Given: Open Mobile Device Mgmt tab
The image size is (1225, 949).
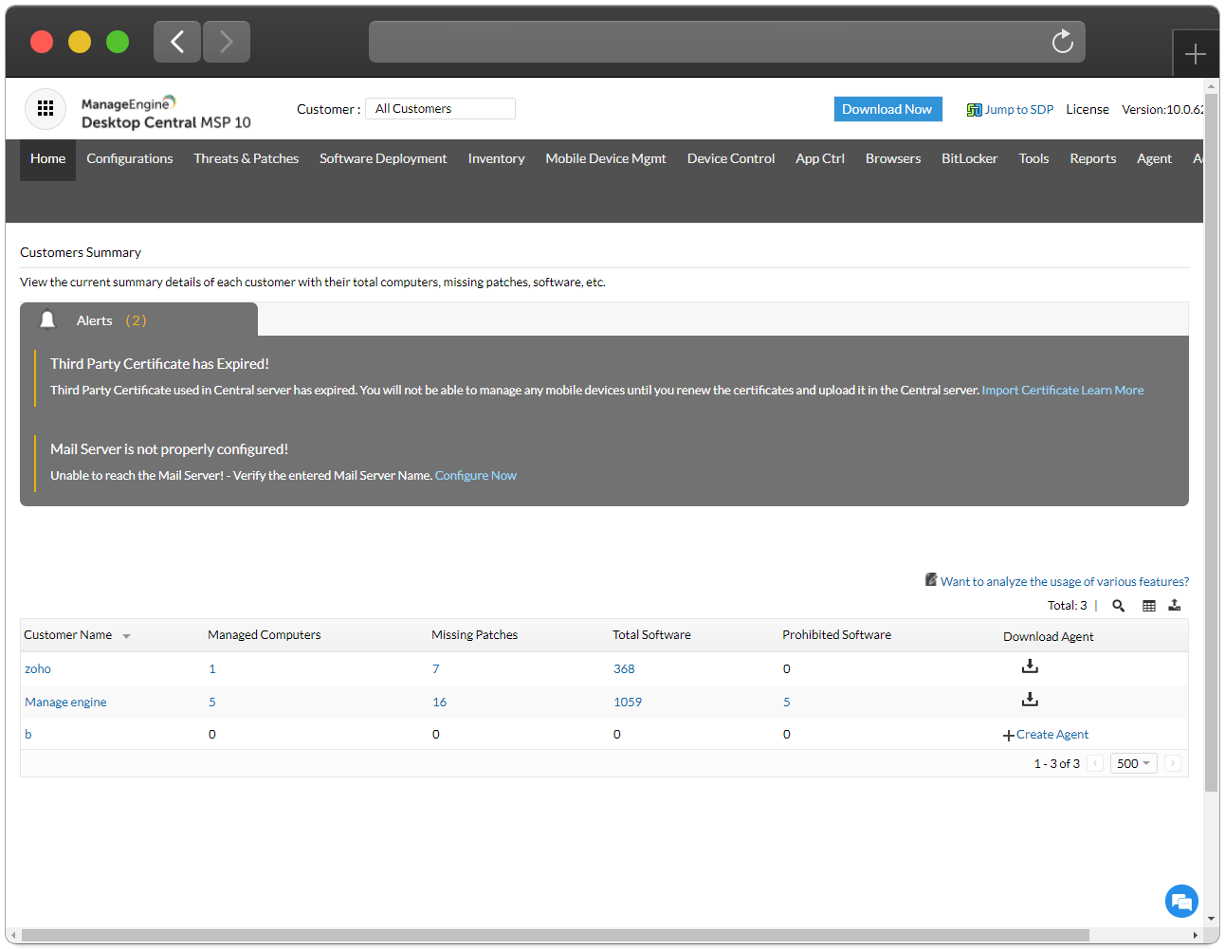Looking at the screenshot, I should (606, 159).
